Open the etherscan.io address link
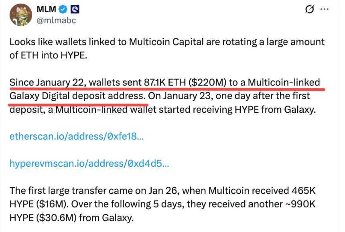The height and width of the screenshot is (232, 345). (76, 136)
